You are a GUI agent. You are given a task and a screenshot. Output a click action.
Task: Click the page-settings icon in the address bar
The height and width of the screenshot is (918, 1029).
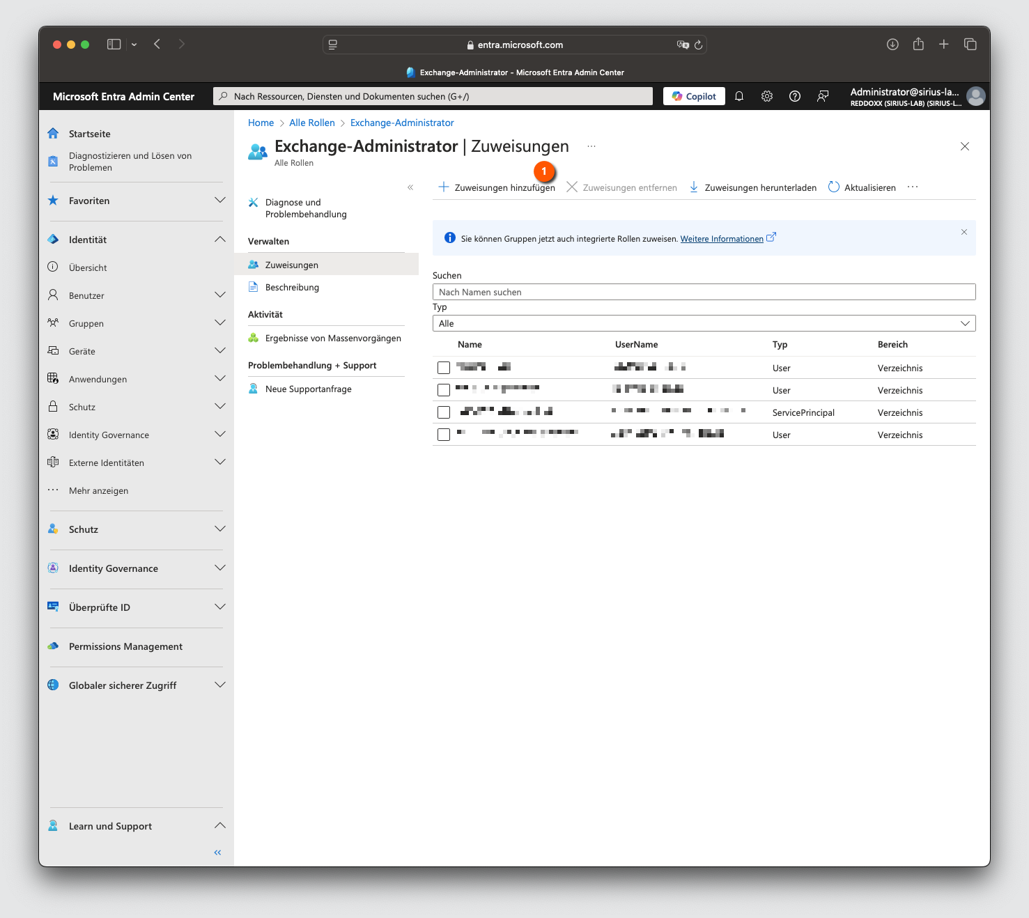[x=333, y=45]
